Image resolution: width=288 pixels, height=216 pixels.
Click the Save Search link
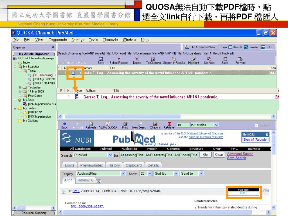coord(236,158)
